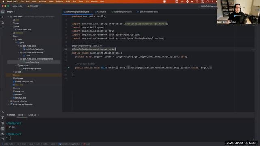Expand Scratches and Consoles node

tap(8, 104)
